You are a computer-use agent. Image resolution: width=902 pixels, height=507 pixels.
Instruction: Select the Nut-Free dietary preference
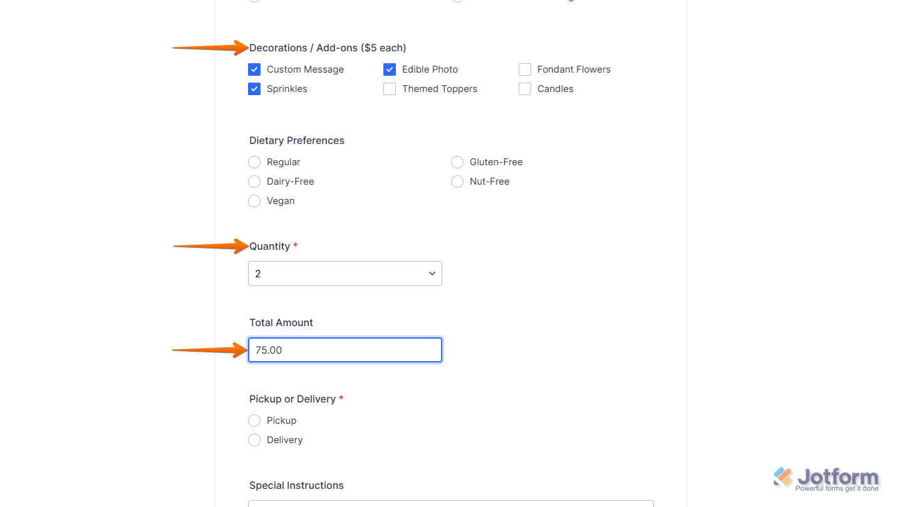tap(457, 181)
